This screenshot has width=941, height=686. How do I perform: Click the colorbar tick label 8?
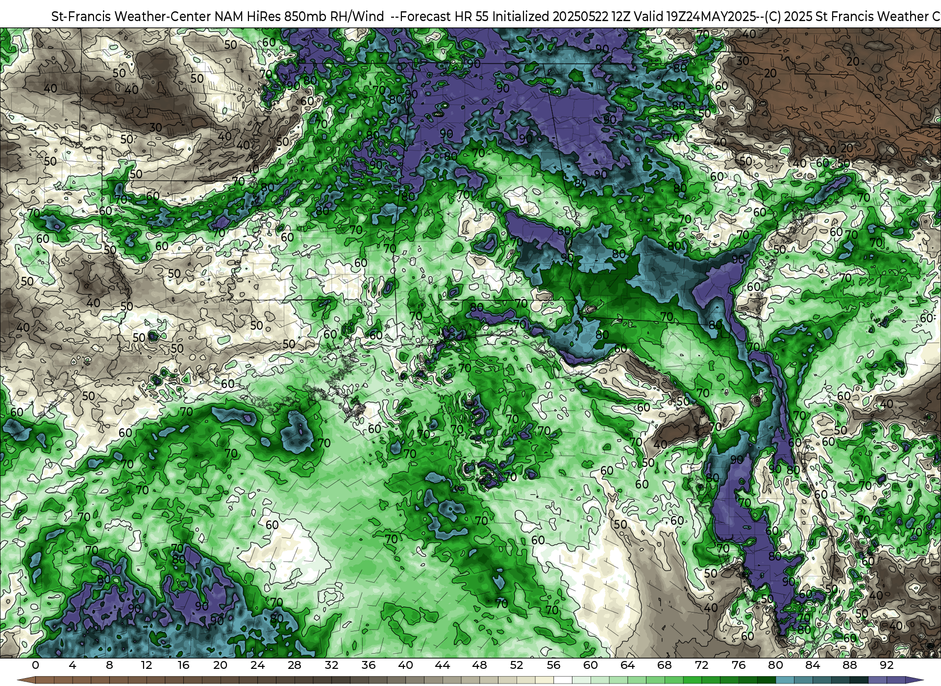[x=109, y=665]
